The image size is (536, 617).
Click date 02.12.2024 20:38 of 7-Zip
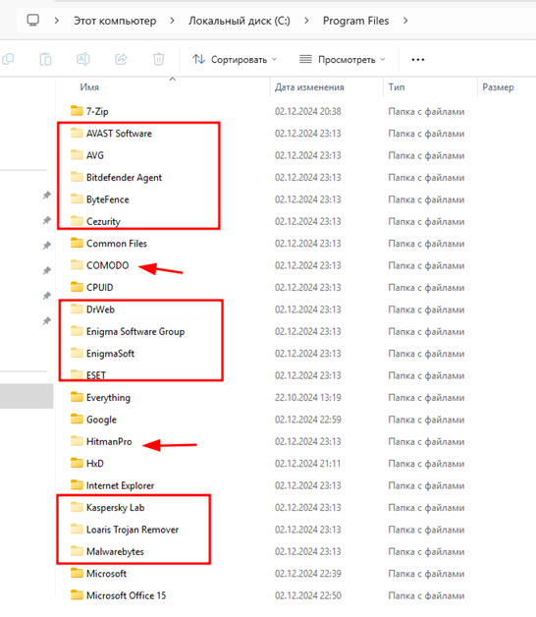tap(308, 112)
